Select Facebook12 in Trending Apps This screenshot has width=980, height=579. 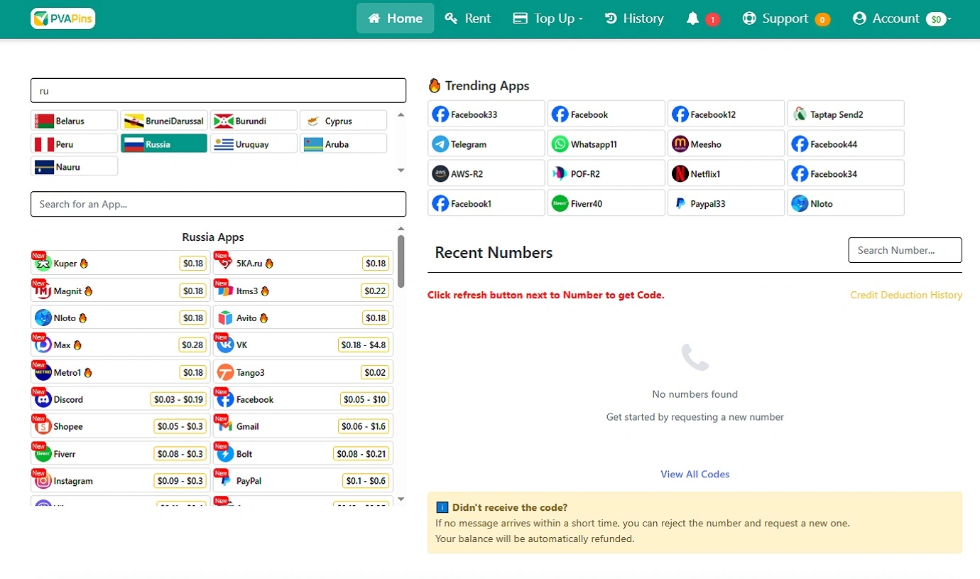click(726, 114)
